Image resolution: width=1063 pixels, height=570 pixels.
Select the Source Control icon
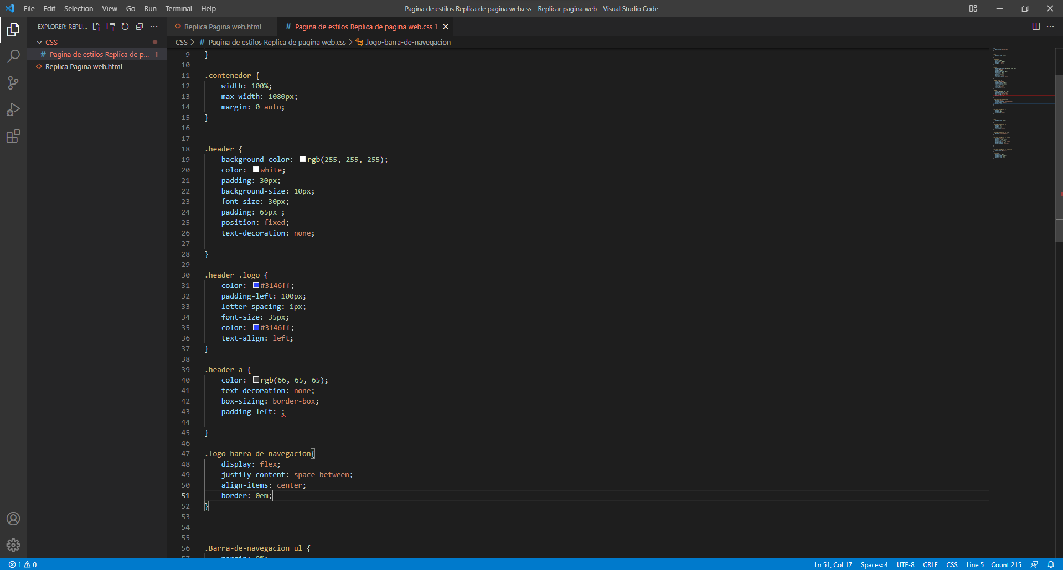coord(13,82)
